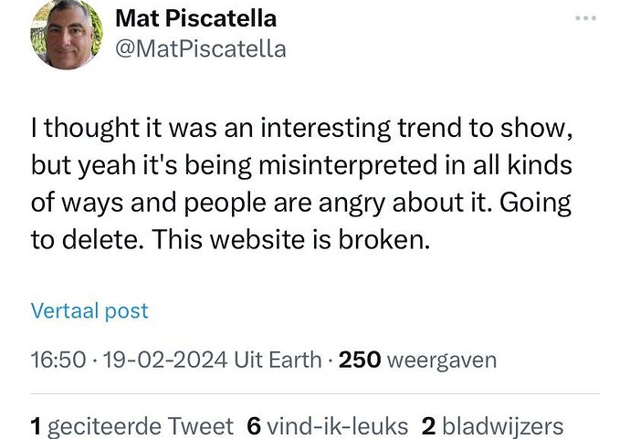
Task: Click the words Going at line end
Action: 535,204
